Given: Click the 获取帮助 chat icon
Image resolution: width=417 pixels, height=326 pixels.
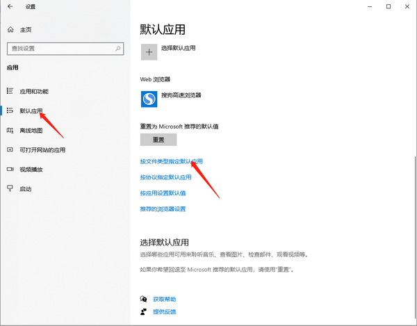Looking at the screenshot, I should coord(143,299).
